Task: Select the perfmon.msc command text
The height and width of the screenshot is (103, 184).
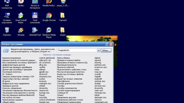Action: (100, 65)
